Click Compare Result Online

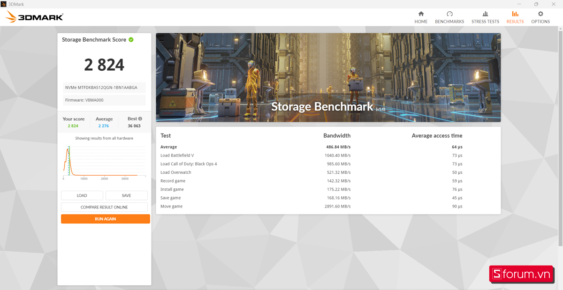104,207
